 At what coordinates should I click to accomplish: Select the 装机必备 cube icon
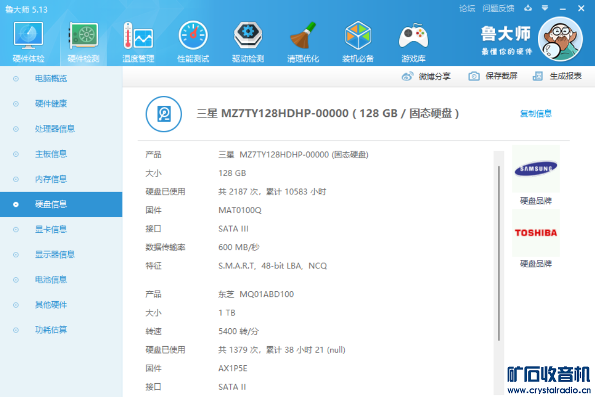click(x=358, y=36)
